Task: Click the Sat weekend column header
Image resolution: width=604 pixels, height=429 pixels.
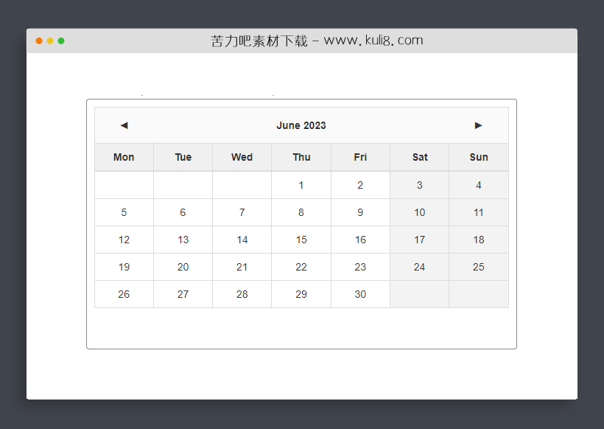Action: [420, 157]
